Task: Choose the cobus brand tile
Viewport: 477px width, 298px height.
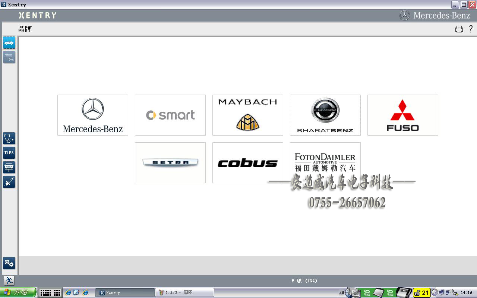Action: click(248, 163)
